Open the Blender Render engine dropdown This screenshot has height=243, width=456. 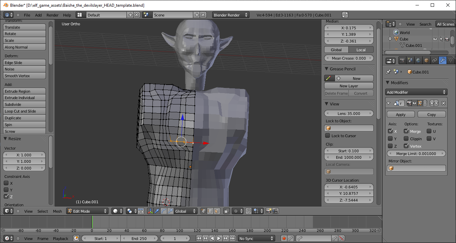point(231,15)
